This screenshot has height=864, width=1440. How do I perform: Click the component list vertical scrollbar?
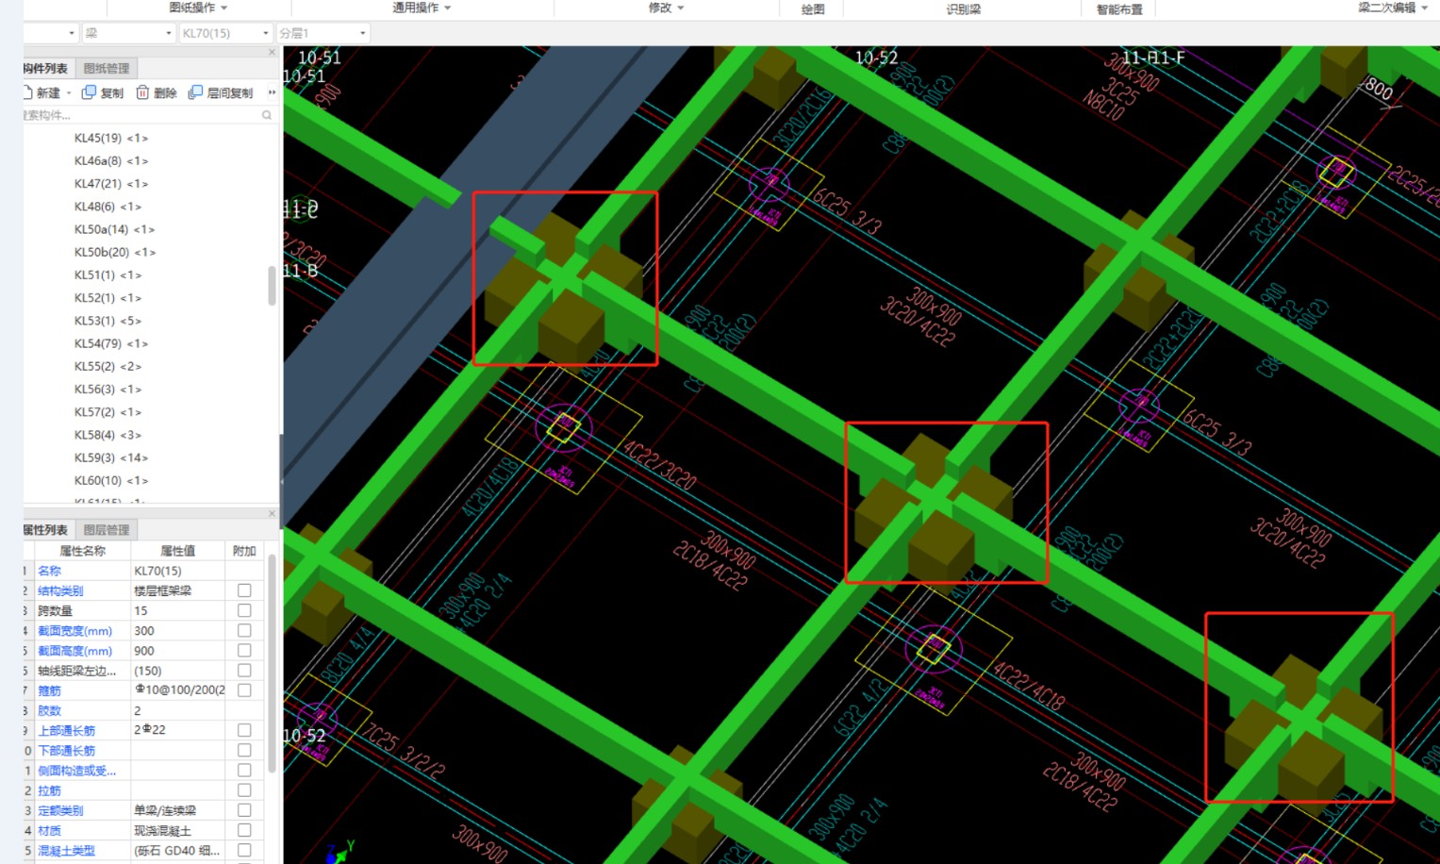pos(272,286)
